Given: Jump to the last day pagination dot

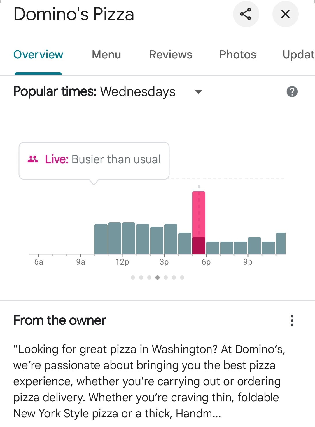Looking at the screenshot, I should pyautogui.click(x=182, y=277).
